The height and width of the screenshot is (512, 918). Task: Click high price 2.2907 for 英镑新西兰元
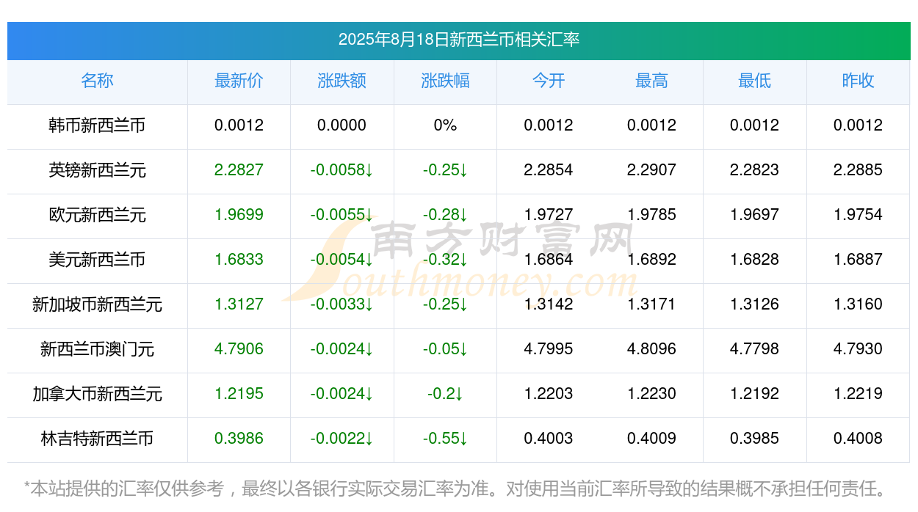[651, 170]
